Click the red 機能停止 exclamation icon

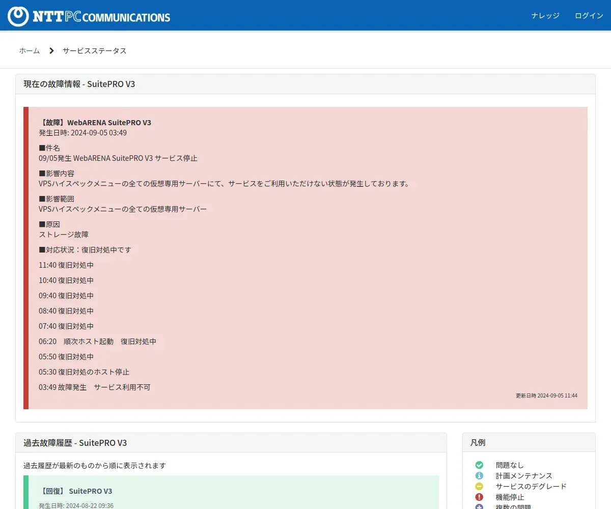click(x=479, y=497)
